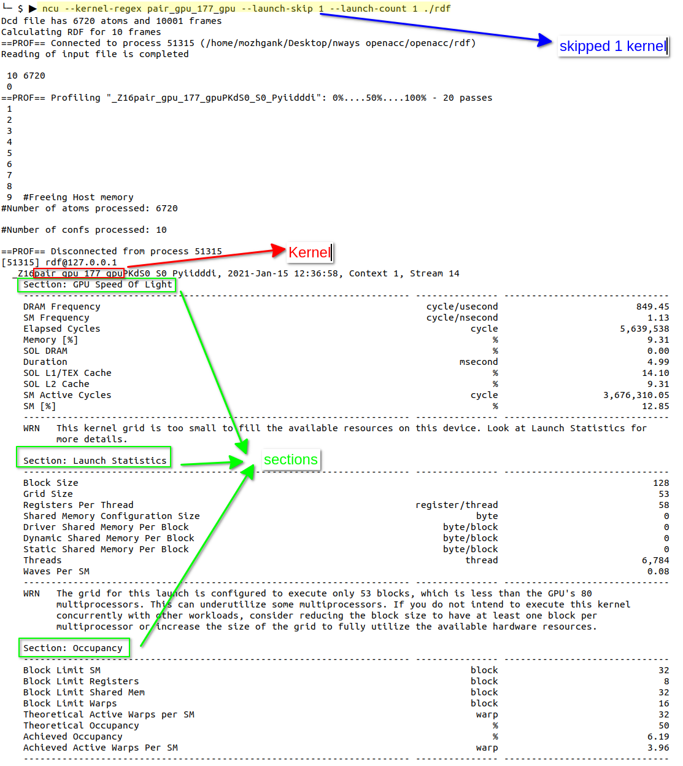Click the "#Freeing Host memory" output text
The height and width of the screenshot is (766, 683).
click(78, 197)
